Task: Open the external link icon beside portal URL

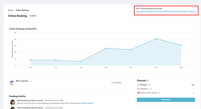Action: click(x=195, y=11)
